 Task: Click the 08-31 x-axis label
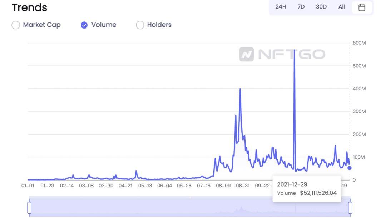tap(243, 186)
